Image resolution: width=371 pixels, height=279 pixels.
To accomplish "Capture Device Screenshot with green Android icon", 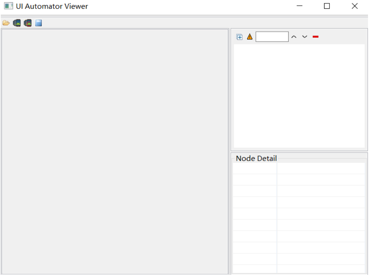I will [x=17, y=23].
